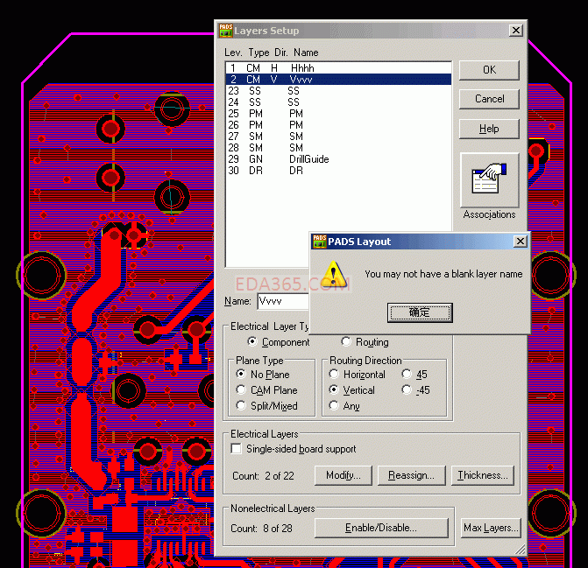Select layer 1 Hhhh row

pos(338,68)
